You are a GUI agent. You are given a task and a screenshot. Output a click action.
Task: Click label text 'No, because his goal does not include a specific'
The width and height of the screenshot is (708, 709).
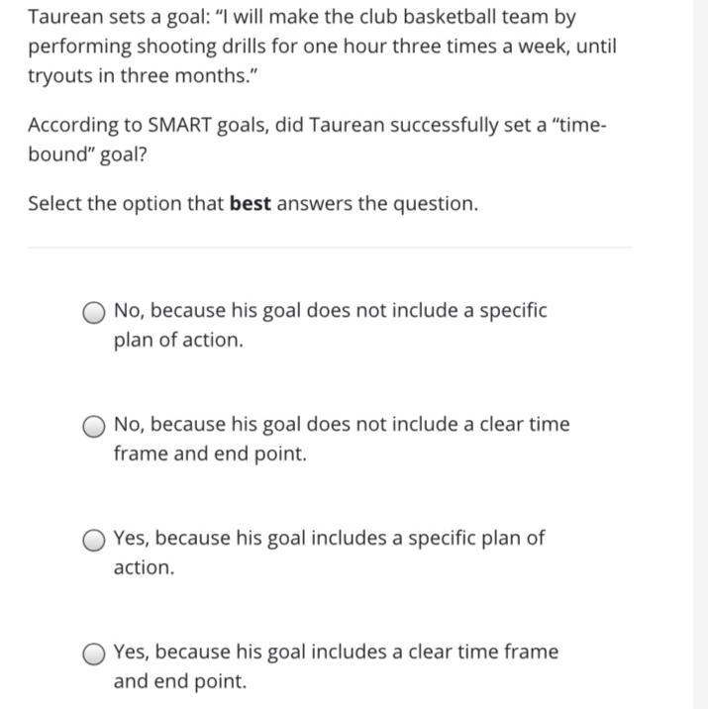331,311
